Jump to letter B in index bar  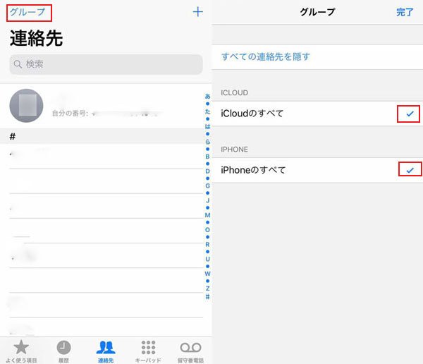(207, 157)
